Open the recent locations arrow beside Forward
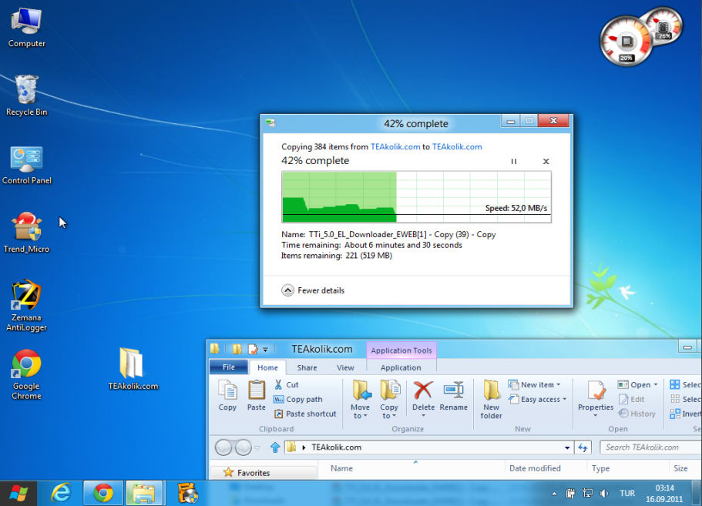 coord(257,447)
